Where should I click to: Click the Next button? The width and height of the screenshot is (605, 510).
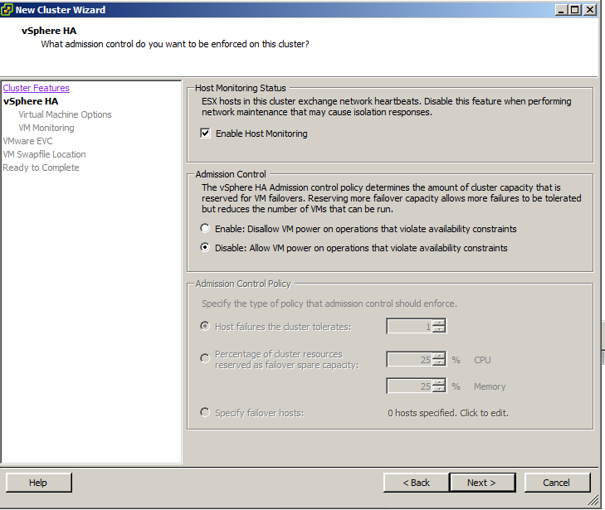pos(481,483)
